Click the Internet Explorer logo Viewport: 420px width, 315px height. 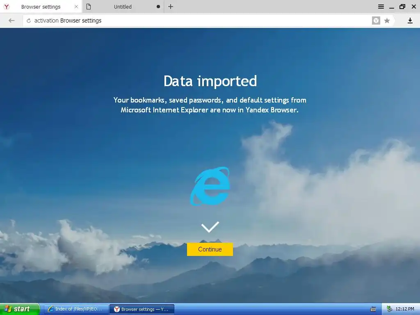coord(210,187)
